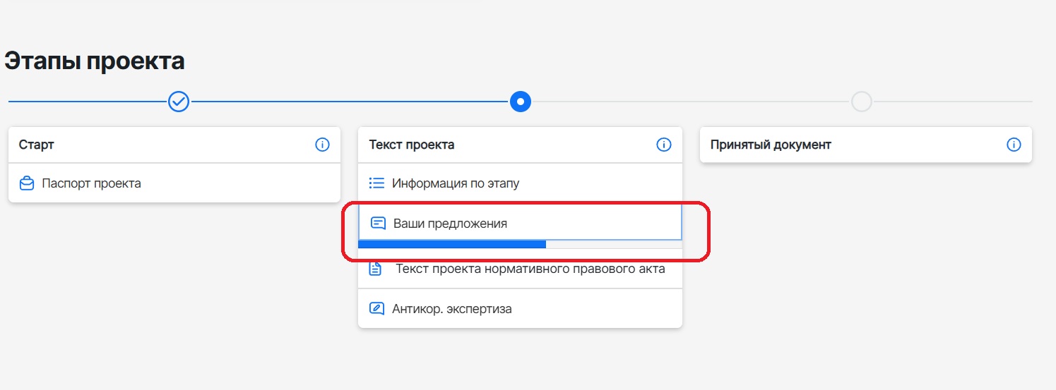1056x390 pixels.
Task: Select the Старт stage card header
Action: pos(174,145)
